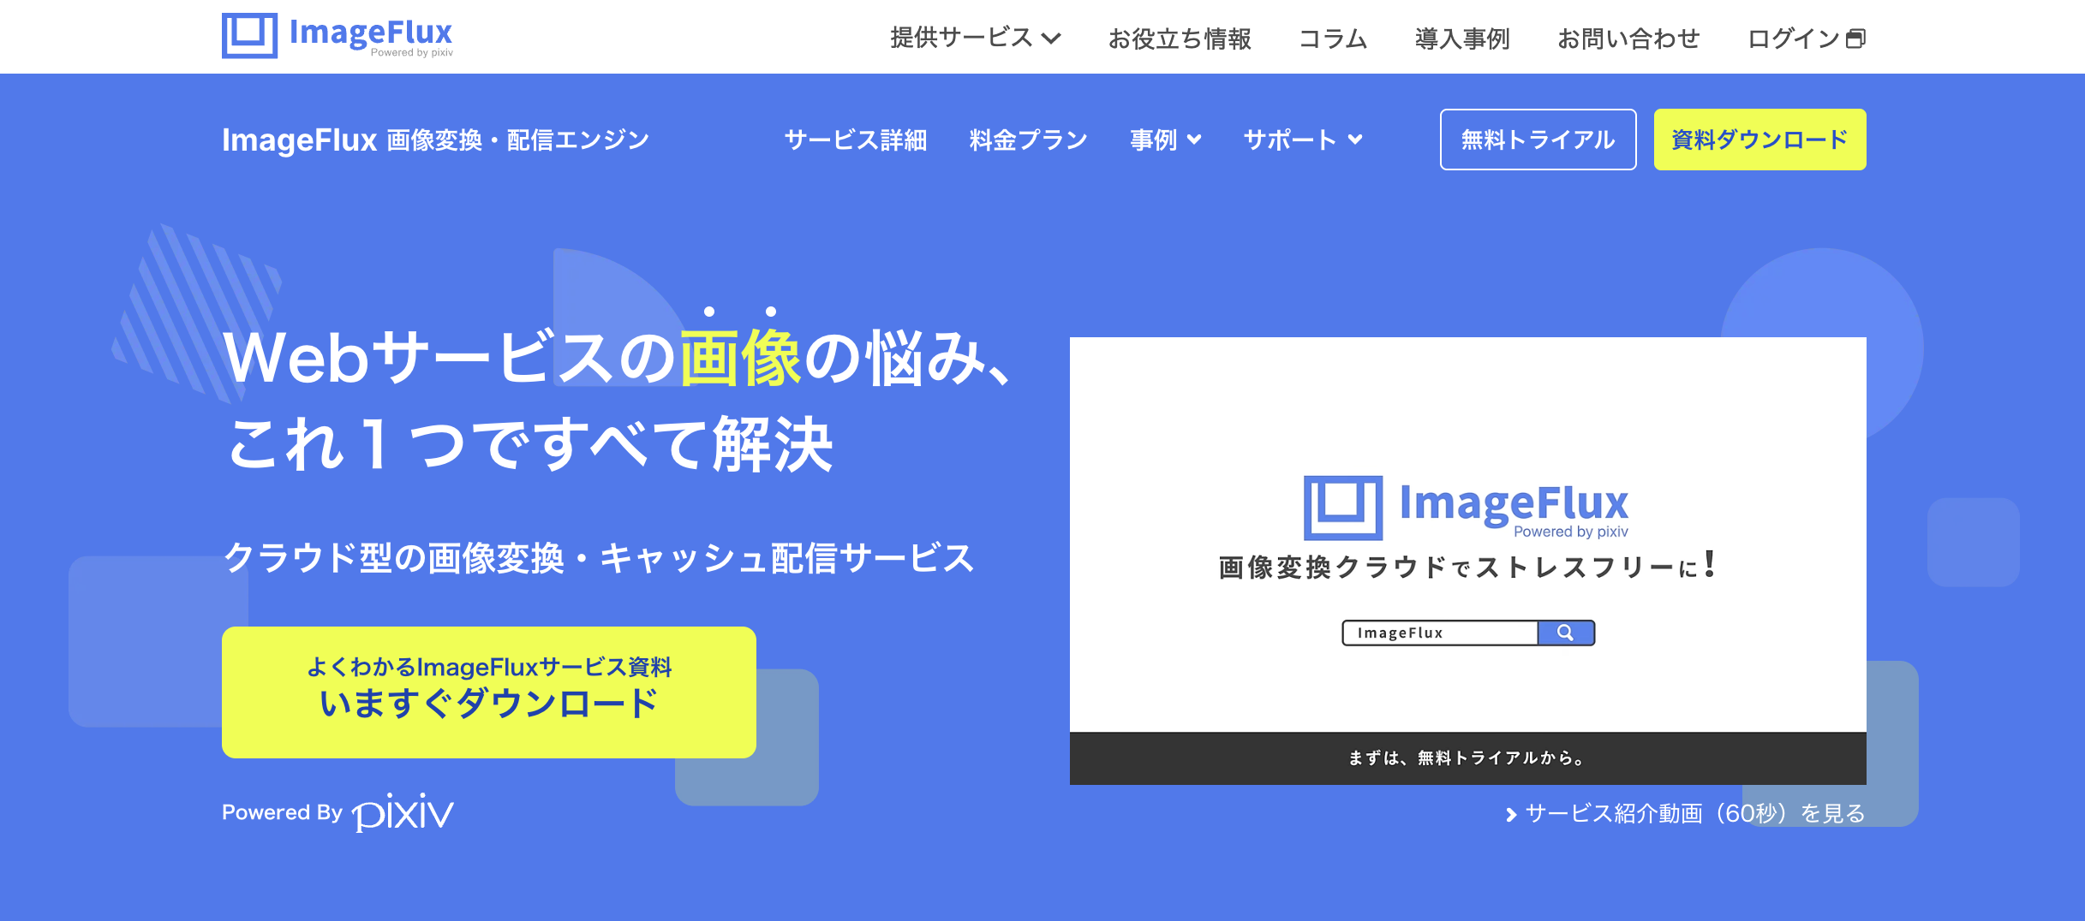
Task: Click the クラウド型の画像変換・キャッシュ配信サービス subtitle
Action: (599, 558)
